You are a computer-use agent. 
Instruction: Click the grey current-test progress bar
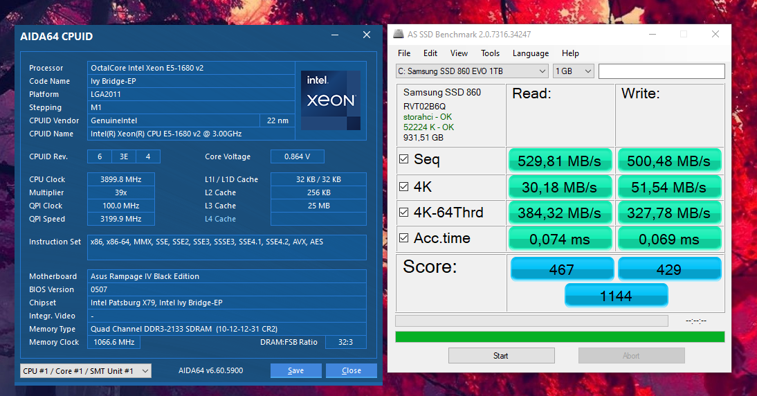531,321
